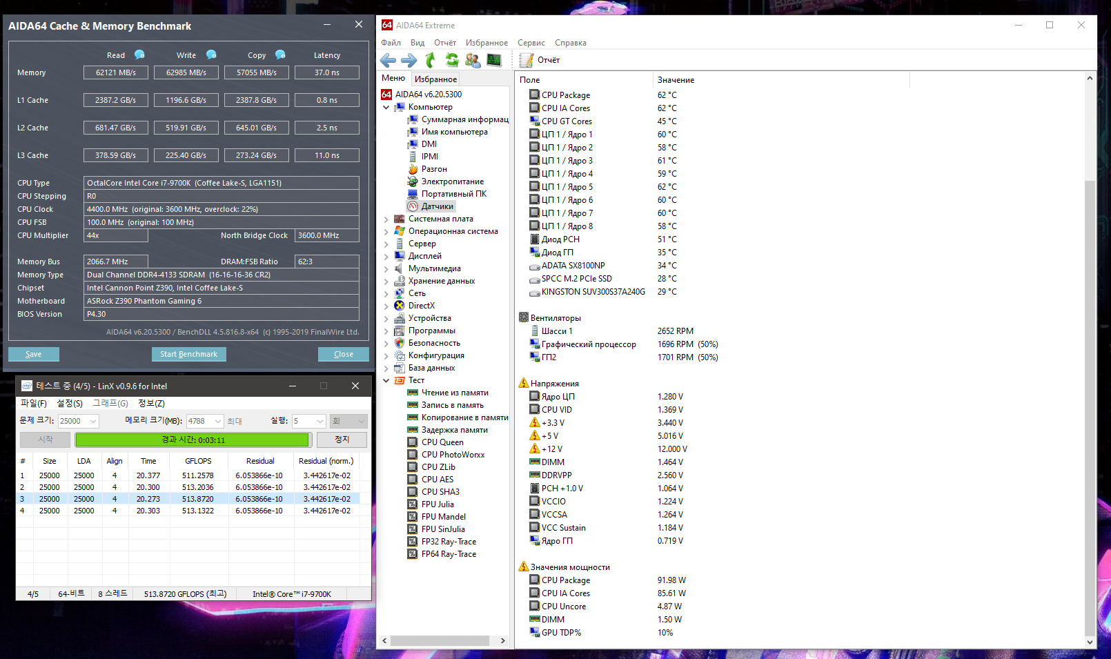
Task: Click the 정지 stop button in LinX
Action: pos(342,440)
